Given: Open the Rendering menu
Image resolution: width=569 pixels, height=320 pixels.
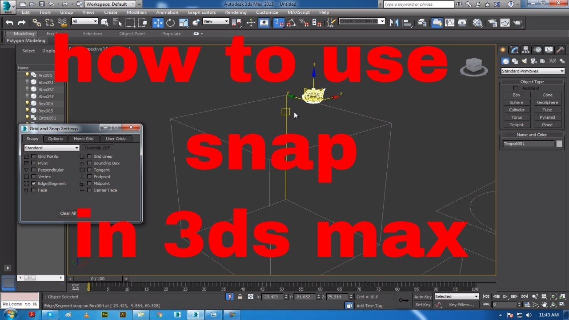Looking at the screenshot, I should tap(236, 12).
